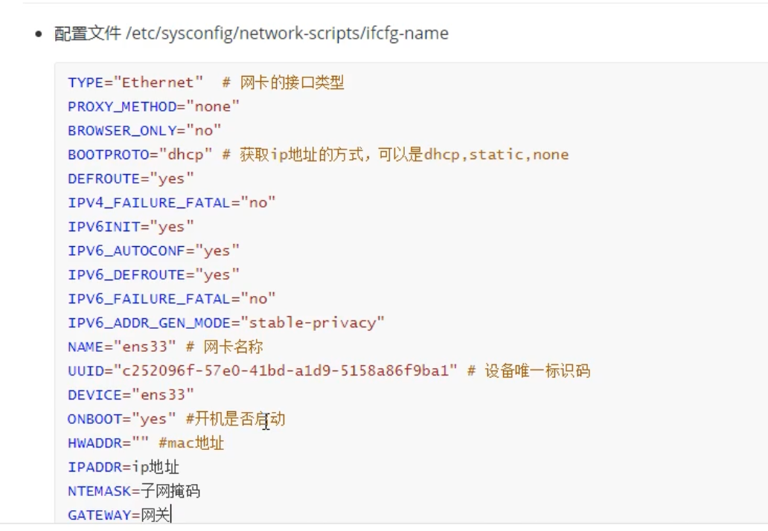Click the IPV6_DEFROUTE="yes" line
Viewport: 768px width, 531px height.
coord(154,274)
